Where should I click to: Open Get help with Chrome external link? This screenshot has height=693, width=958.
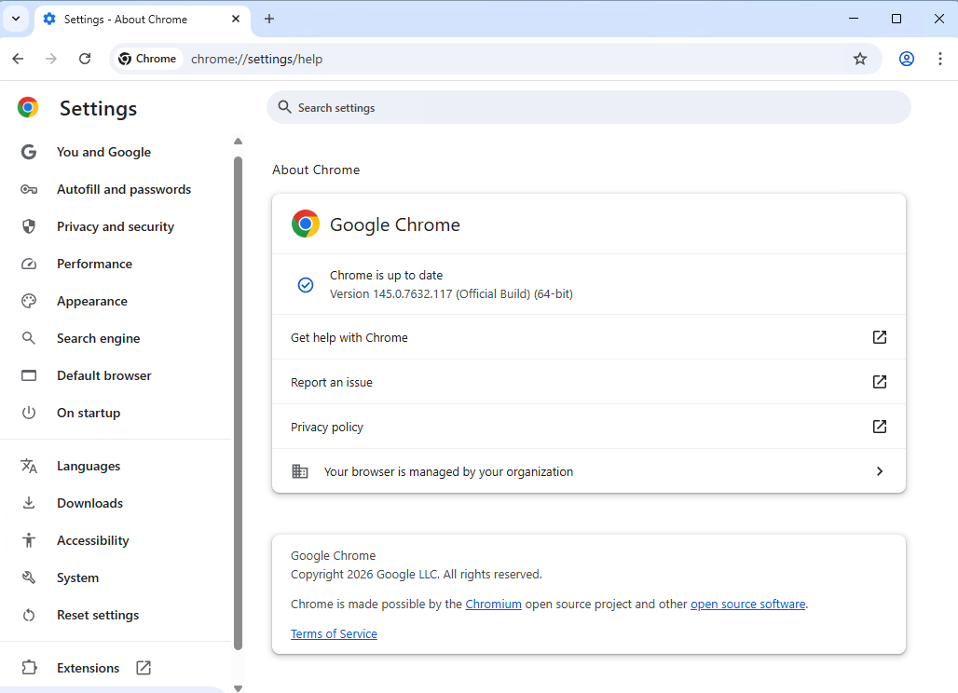point(879,337)
